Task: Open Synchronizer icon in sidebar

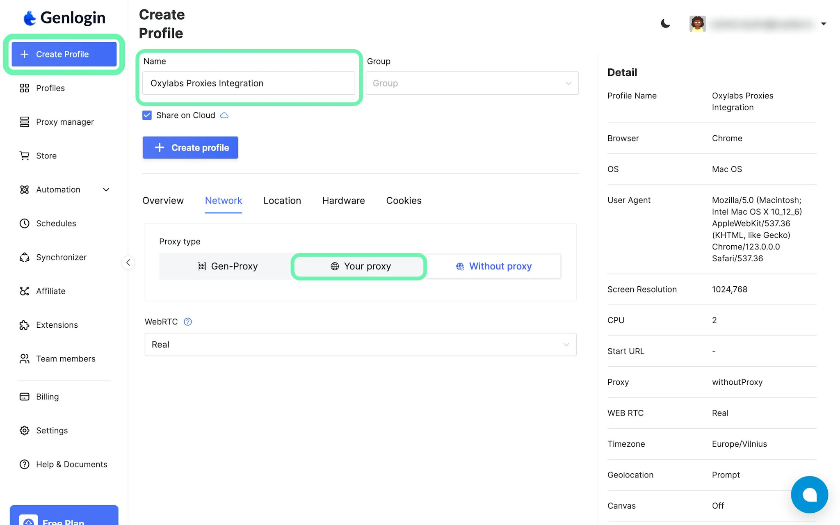Action: point(25,257)
